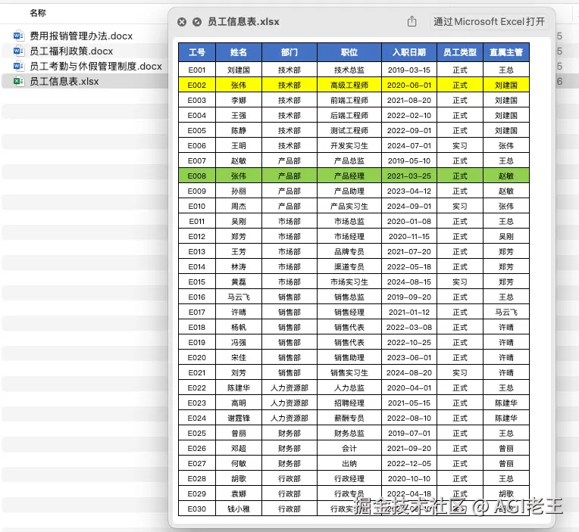Select file 员工福利政策.docx
This screenshot has height=532, width=579.
click(71, 51)
